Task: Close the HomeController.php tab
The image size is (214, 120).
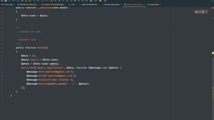Action: [38, 4]
